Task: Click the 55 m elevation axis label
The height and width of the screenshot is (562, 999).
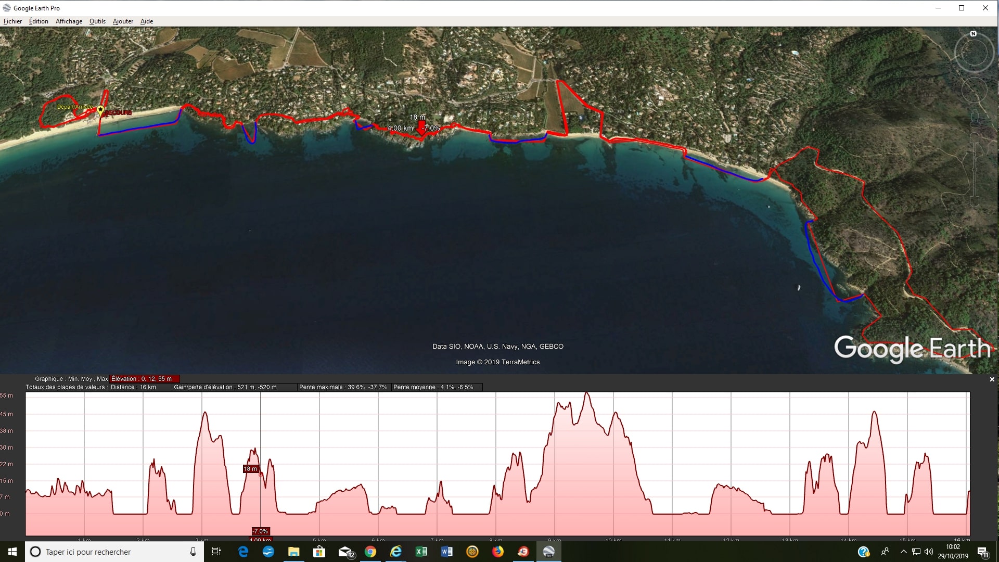Action: [x=6, y=395]
